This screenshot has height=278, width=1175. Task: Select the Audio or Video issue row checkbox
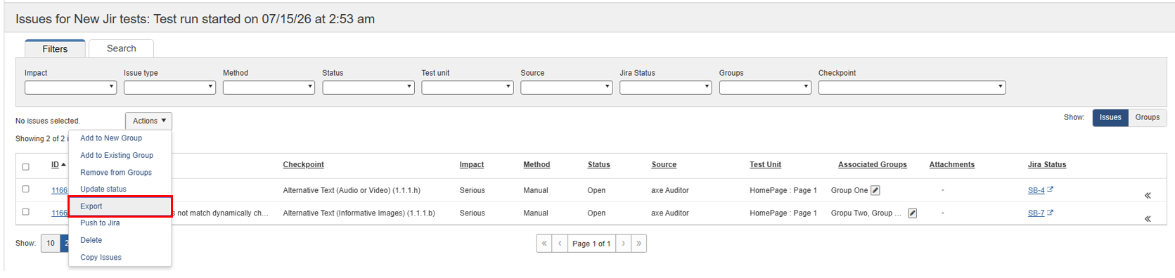click(x=26, y=189)
